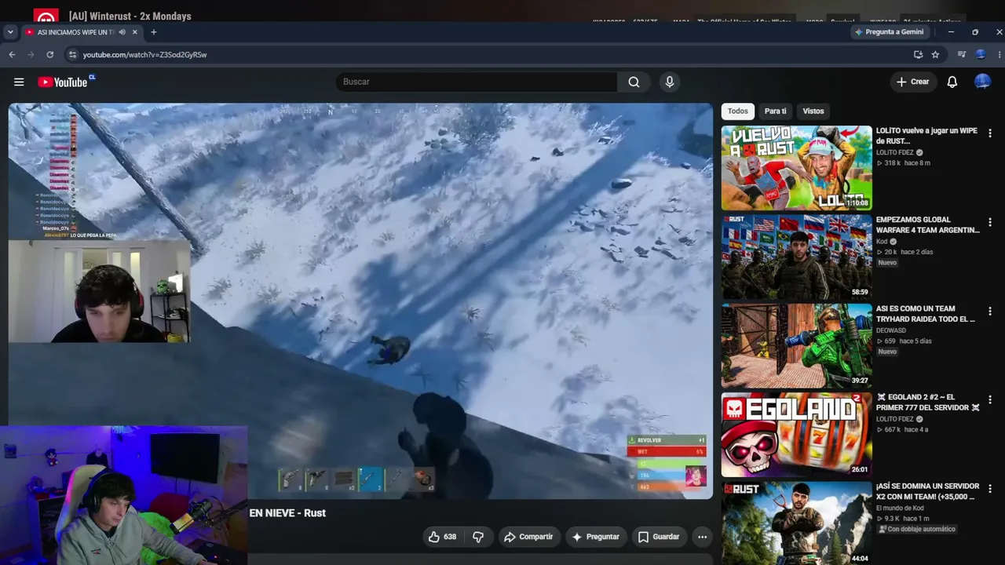Open VUELVO A RUST thumbnail
Image resolution: width=1005 pixels, height=565 pixels.
click(x=796, y=168)
